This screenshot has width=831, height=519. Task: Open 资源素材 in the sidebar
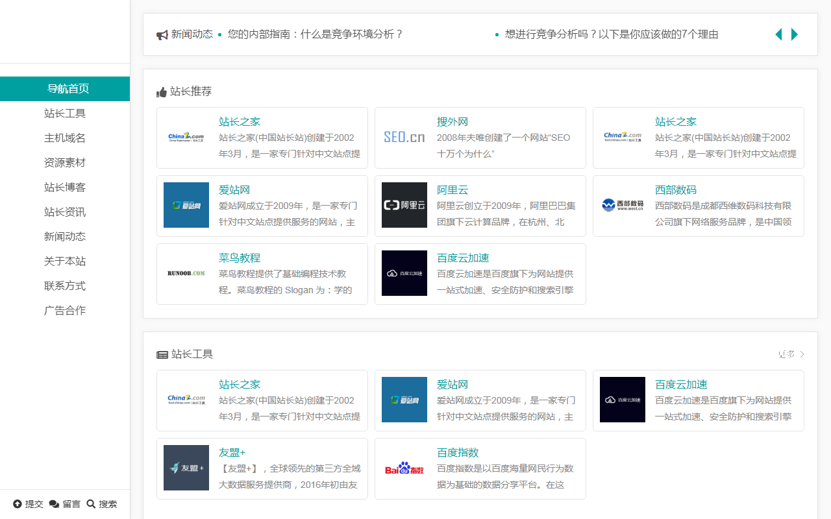point(65,163)
